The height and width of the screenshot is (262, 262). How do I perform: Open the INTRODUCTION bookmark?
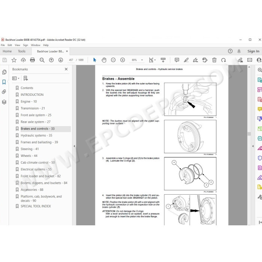[32, 95]
